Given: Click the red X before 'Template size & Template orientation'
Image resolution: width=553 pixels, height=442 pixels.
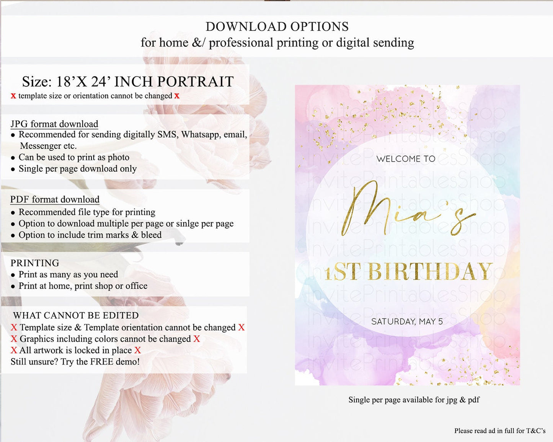Looking at the screenshot, I should (14, 328).
